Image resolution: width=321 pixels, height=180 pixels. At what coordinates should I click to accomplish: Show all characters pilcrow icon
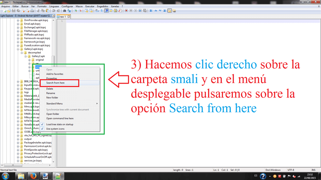coord(102,11)
